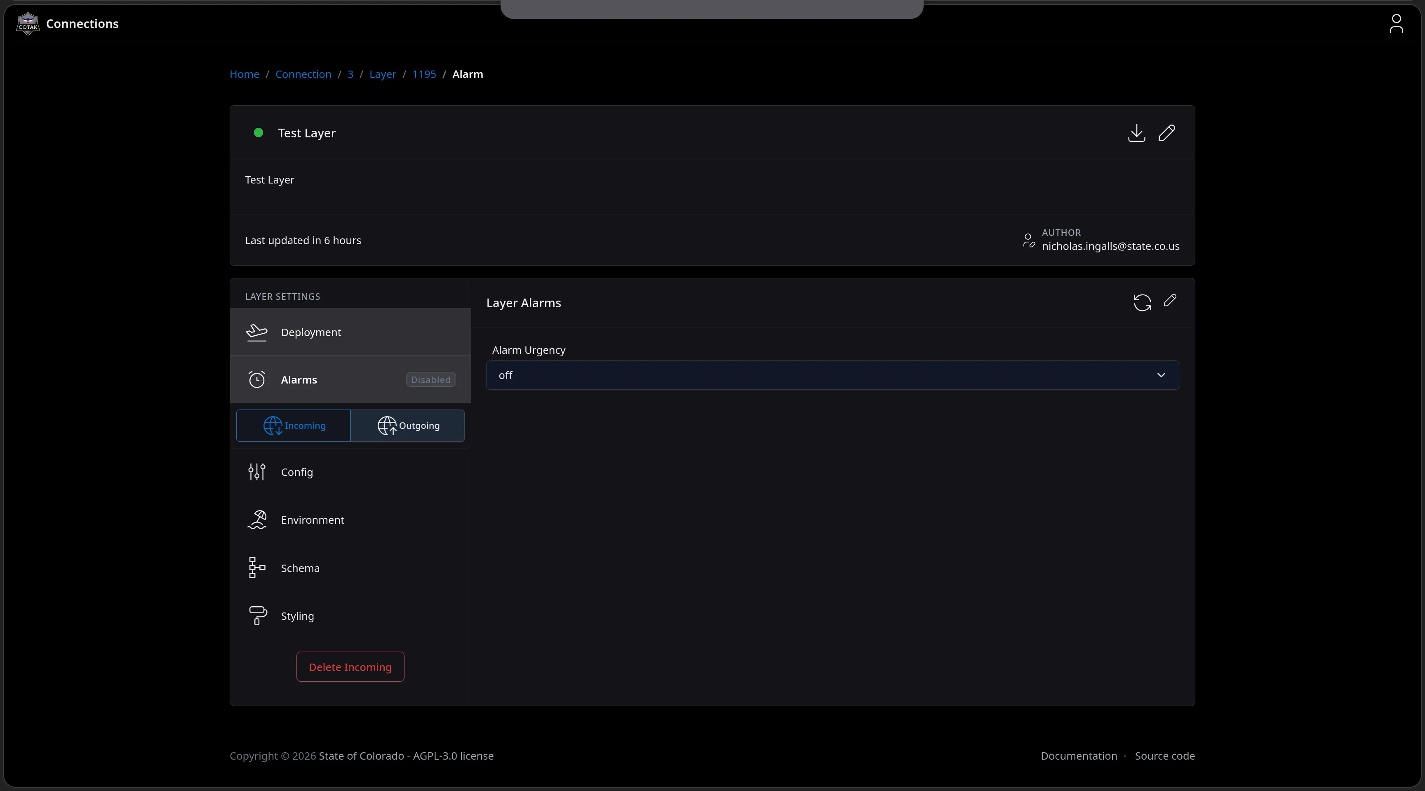The width and height of the screenshot is (1425, 791).
Task: Click the Alarms clock icon
Action: (257, 379)
